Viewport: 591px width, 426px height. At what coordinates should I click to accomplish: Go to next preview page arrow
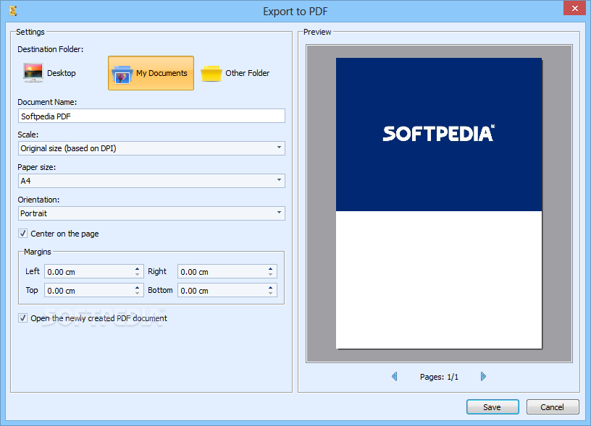[483, 376]
